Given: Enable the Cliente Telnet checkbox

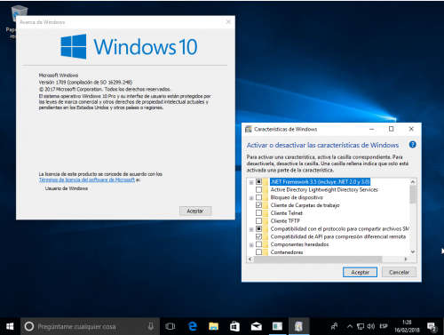Looking at the screenshot, I should click(x=258, y=213).
